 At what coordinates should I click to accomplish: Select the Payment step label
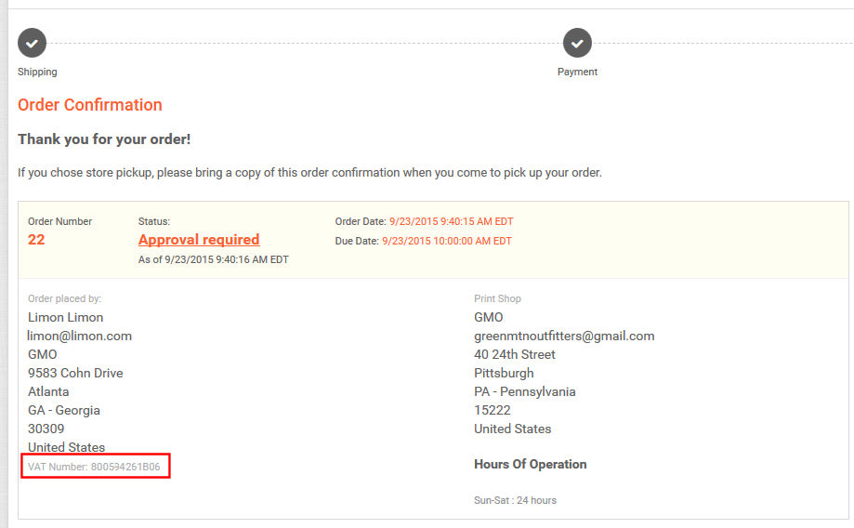577,72
